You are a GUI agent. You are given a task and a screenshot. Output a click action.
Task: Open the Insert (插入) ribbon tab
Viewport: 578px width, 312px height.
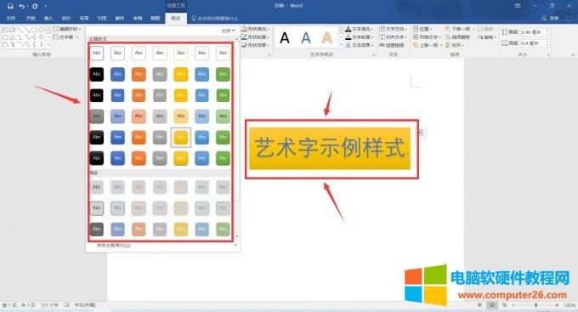coord(48,18)
